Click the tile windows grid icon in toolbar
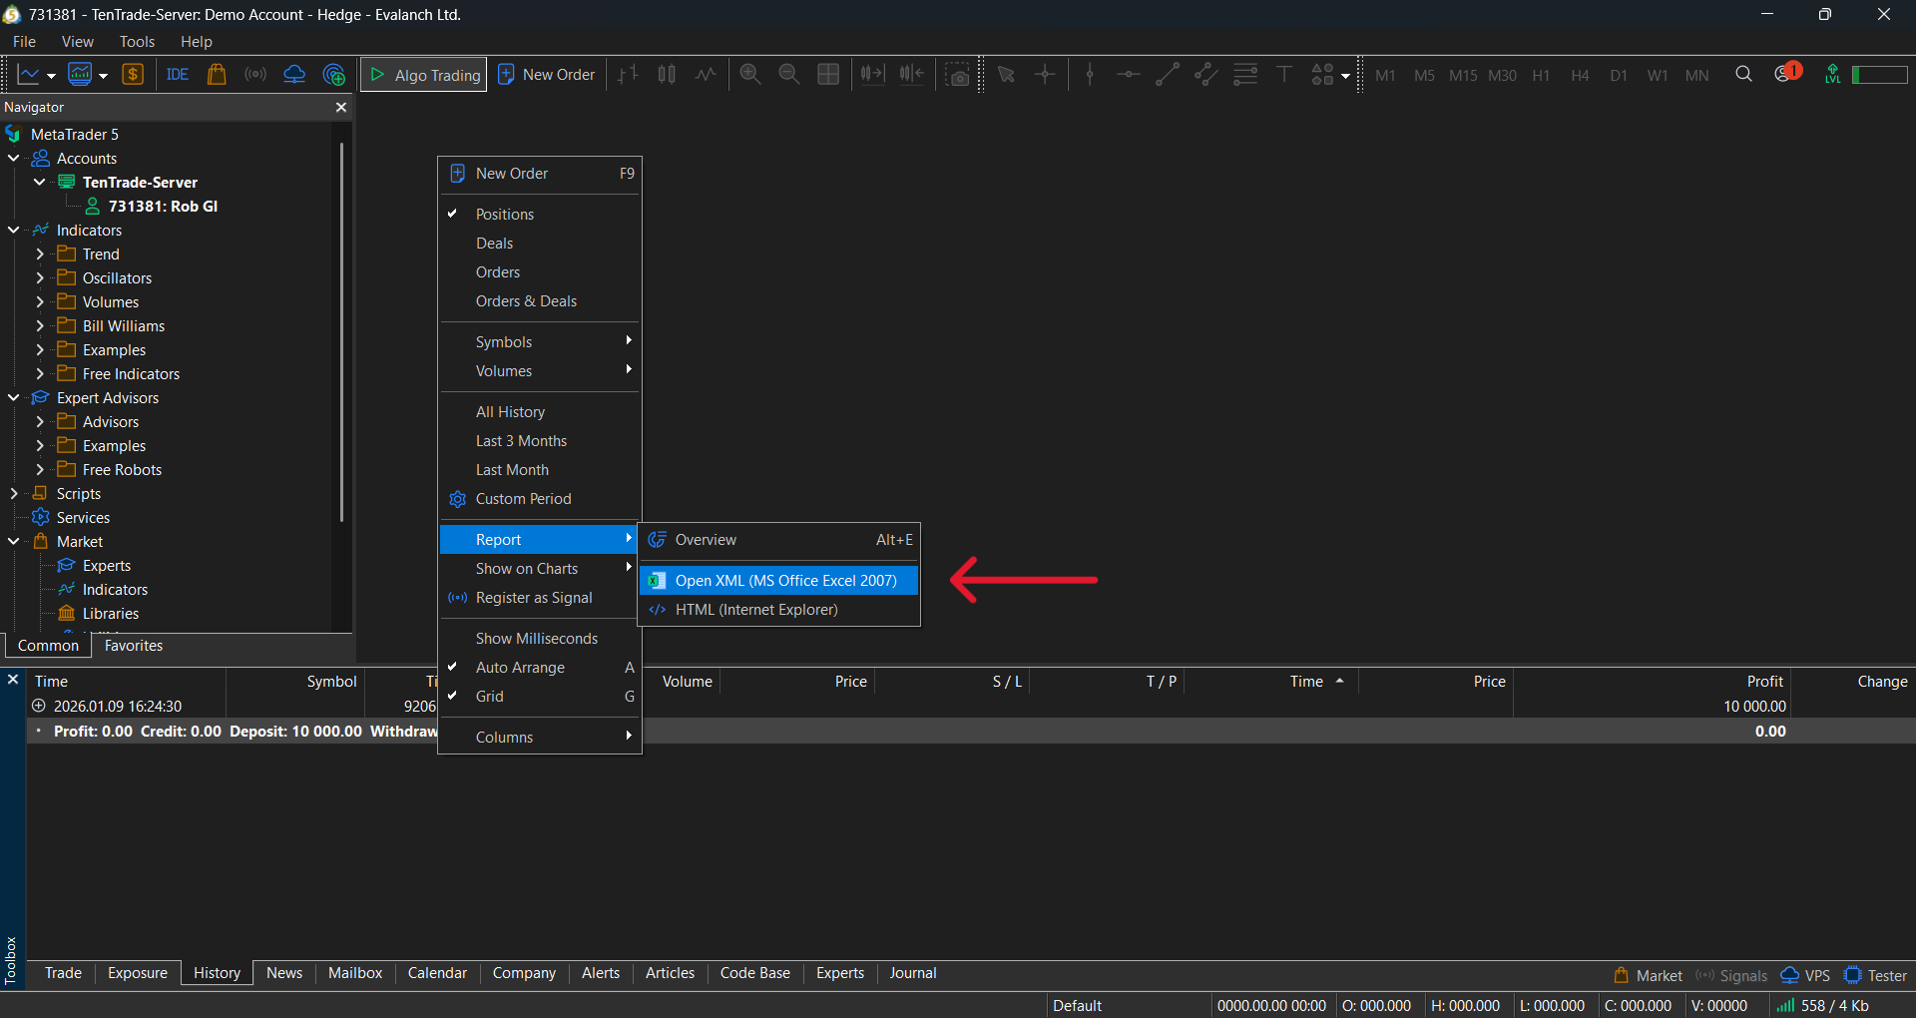 coord(828,75)
